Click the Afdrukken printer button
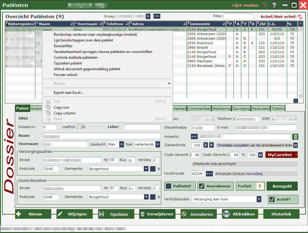Screen dimensions: 308x233 coord(240,214)
